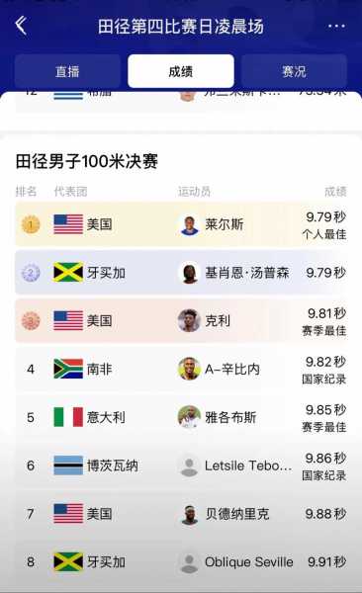Click the South Africa flag icon
The height and width of the screenshot is (593, 362).
pos(68,369)
